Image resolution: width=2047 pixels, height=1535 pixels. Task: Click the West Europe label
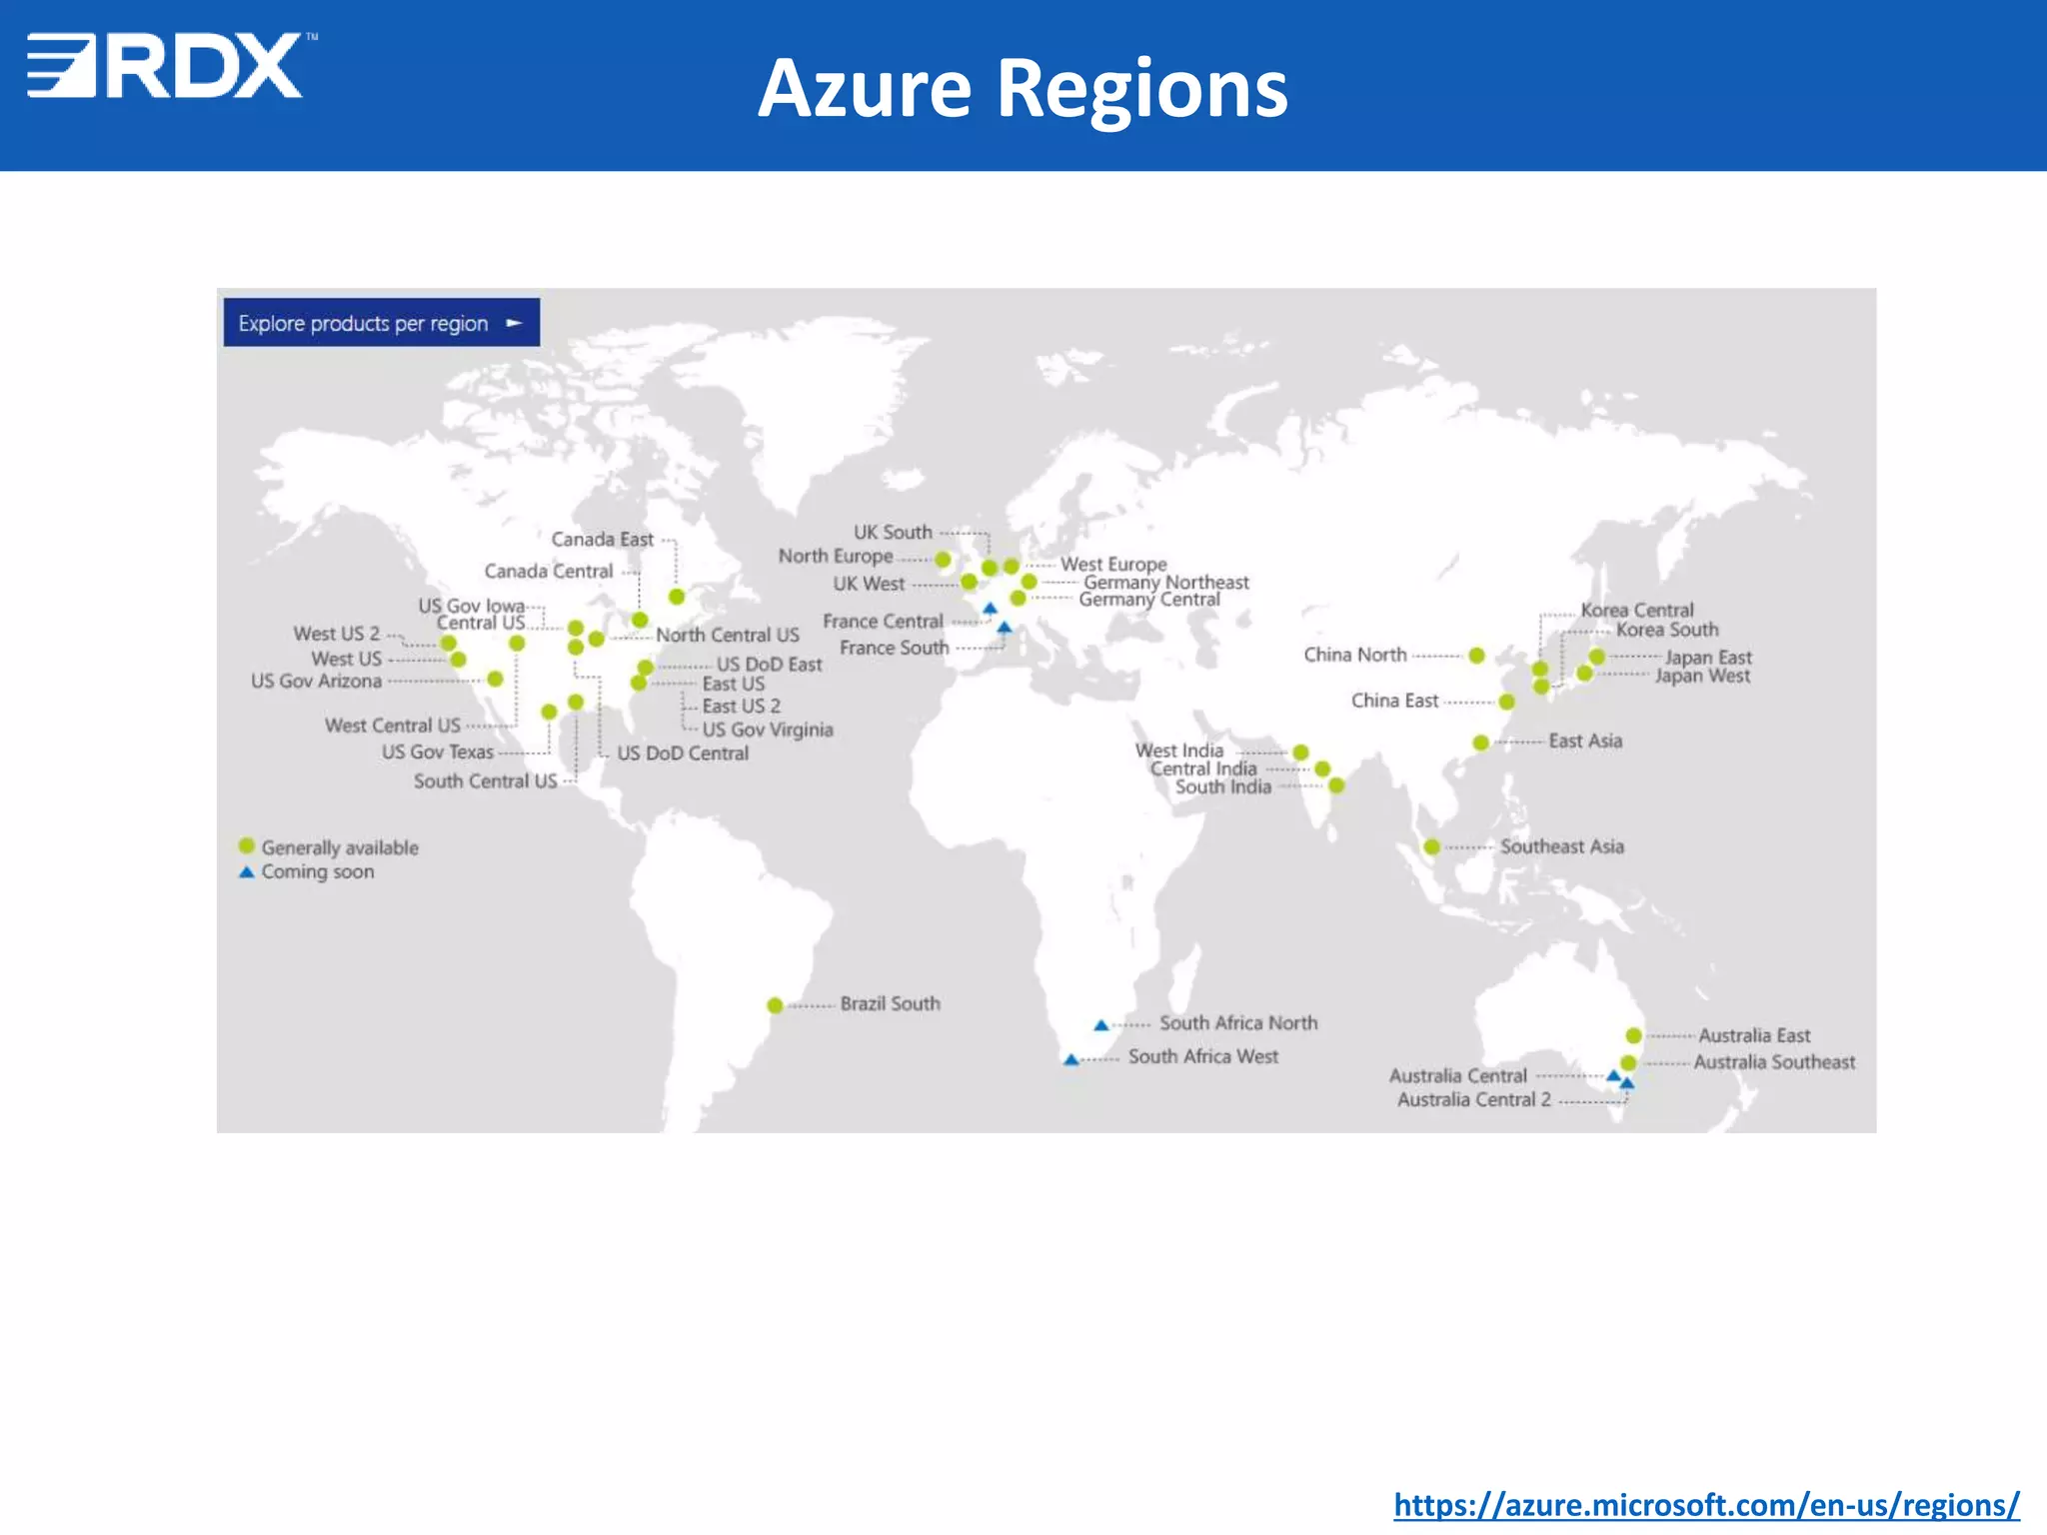point(1113,565)
